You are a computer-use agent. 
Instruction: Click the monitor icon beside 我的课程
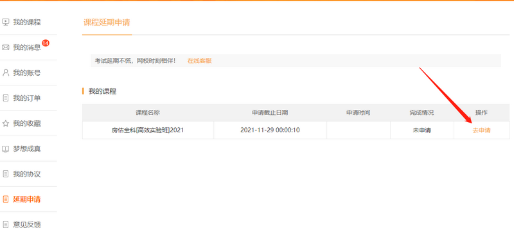[x=5, y=22]
